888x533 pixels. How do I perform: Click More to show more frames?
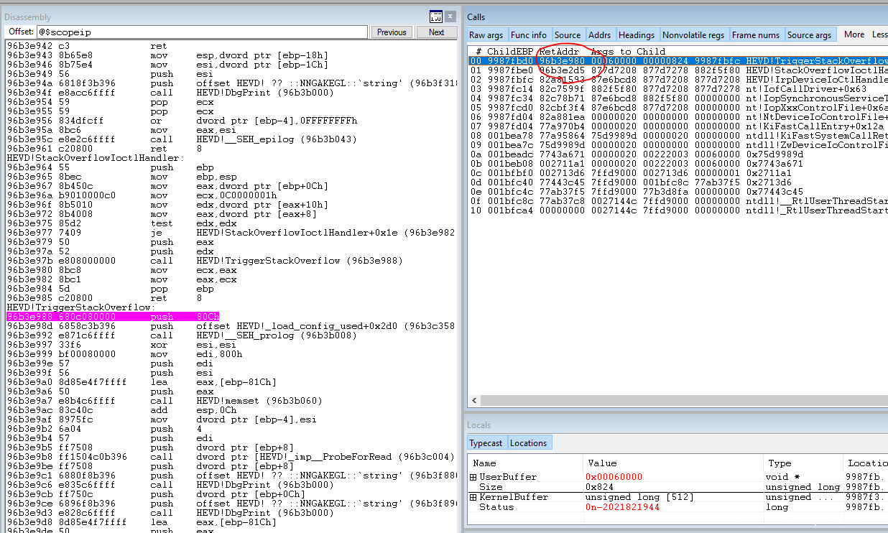coord(854,34)
